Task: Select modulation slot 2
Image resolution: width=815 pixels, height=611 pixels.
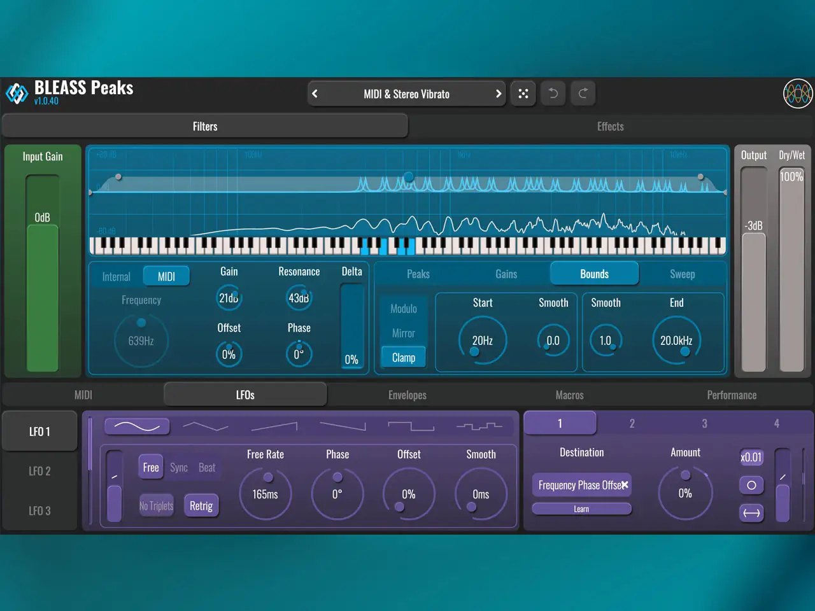Action: click(x=632, y=423)
